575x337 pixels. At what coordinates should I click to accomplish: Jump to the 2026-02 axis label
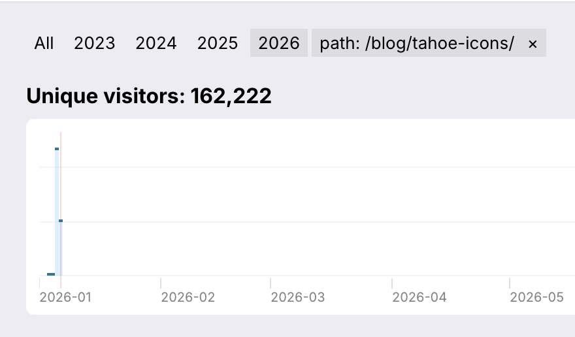188,297
